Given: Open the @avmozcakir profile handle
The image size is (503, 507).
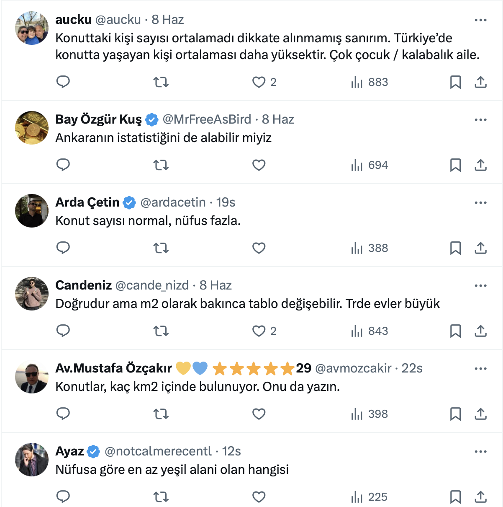Looking at the screenshot, I should coord(353,368).
